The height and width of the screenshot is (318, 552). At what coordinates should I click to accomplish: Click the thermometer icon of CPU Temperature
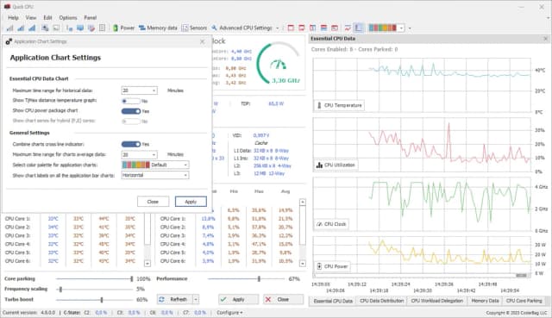tap(319, 105)
